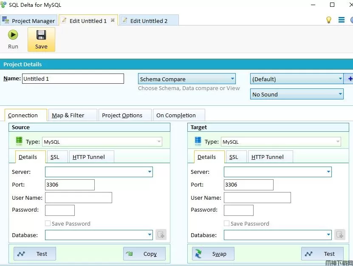Expand the Source Server dropdown

[x=150, y=172]
